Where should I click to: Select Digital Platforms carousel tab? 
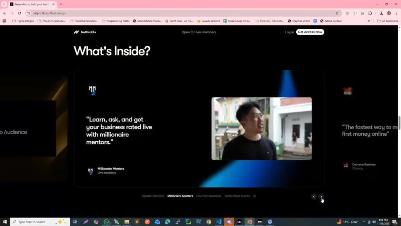[x=153, y=196]
